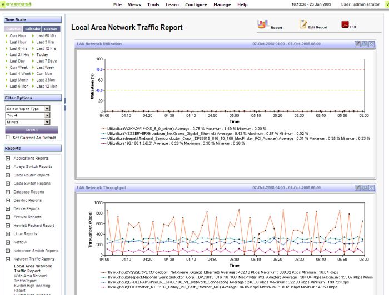The width and height of the screenshot is (389, 295).
Task: Open the Learn menu
Action: tap(172, 4)
